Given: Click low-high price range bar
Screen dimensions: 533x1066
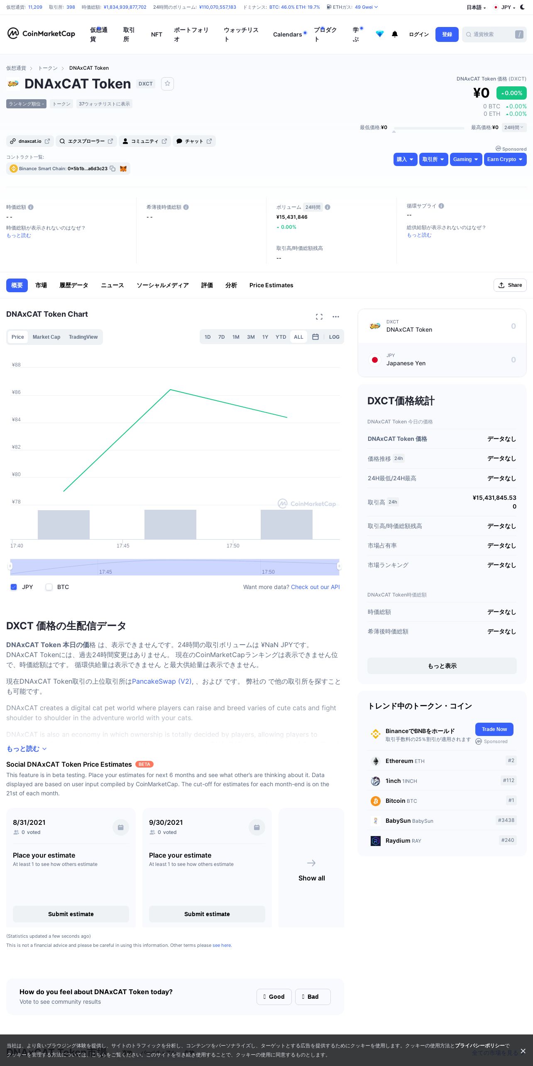Looking at the screenshot, I should (429, 128).
